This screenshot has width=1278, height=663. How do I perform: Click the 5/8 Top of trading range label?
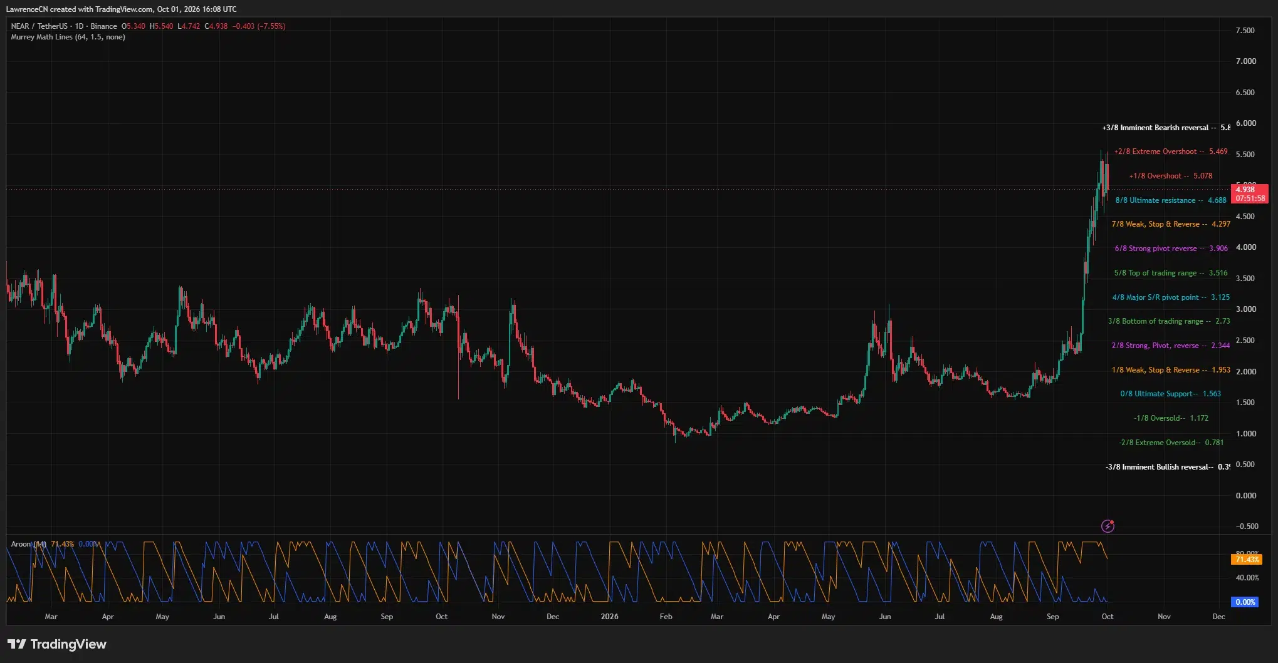(x=1171, y=273)
